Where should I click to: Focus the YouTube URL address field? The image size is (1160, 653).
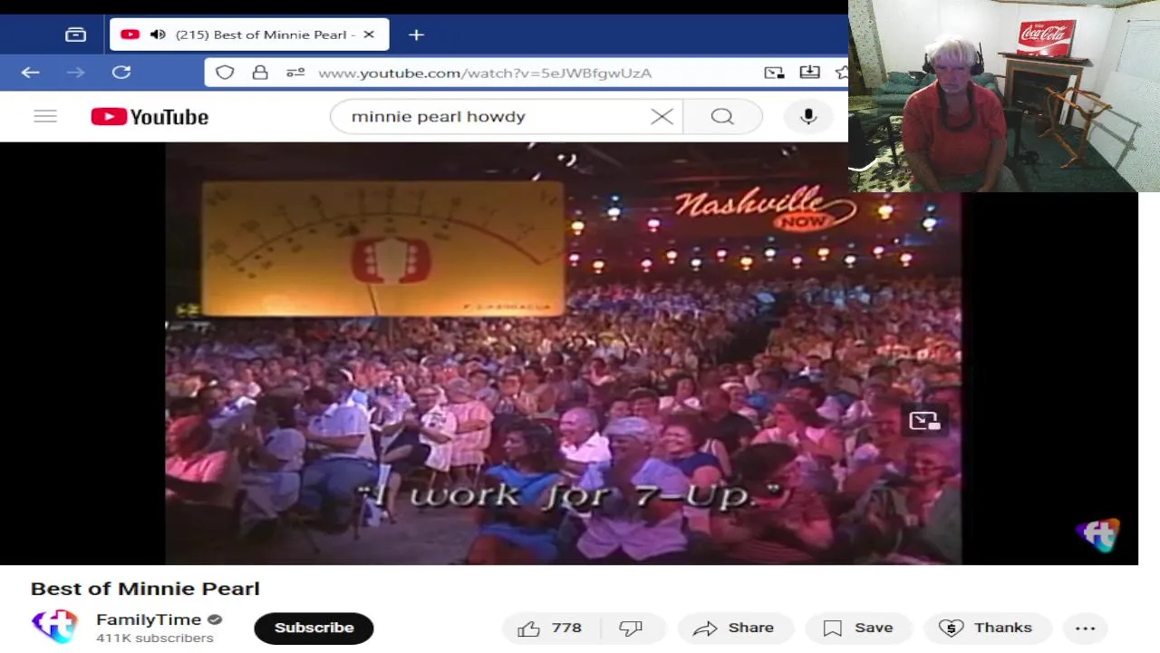485,73
